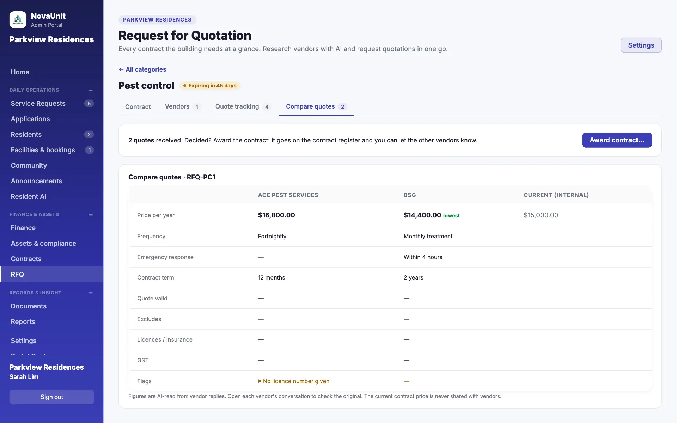Click the Sign out button

click(x=51, y=397)
